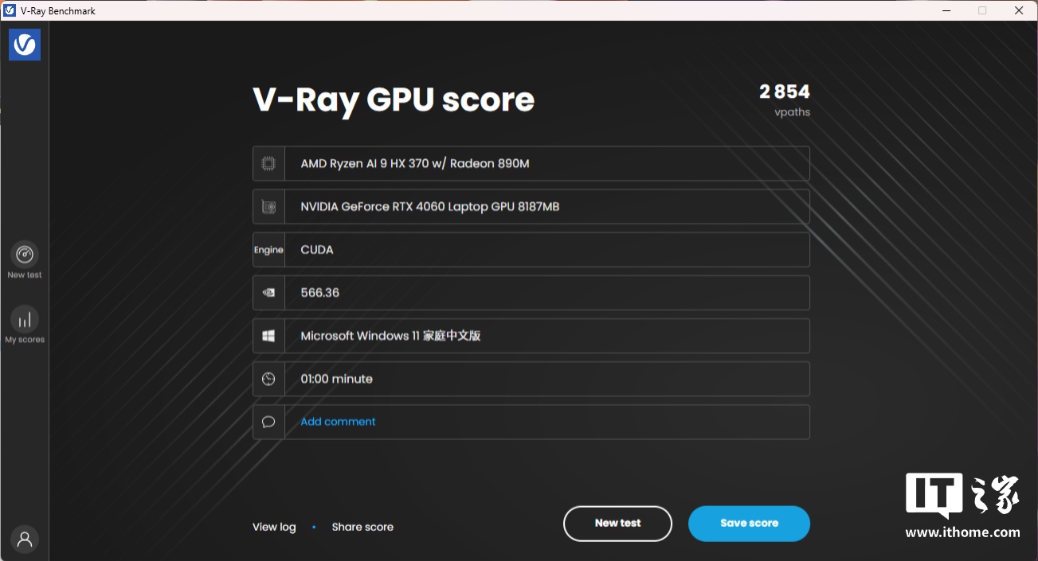Close the V-Ray Benchmark window
The width and height of the screenshot is (1038, 561).
point(1019,10)
